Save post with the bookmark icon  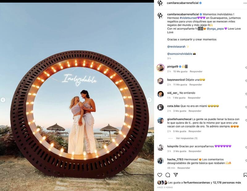point(245,175)
